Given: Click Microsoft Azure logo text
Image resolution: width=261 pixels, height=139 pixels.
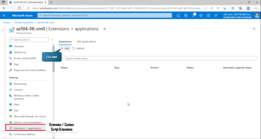Looking at the screenshot, I should (x=22, y=15).
